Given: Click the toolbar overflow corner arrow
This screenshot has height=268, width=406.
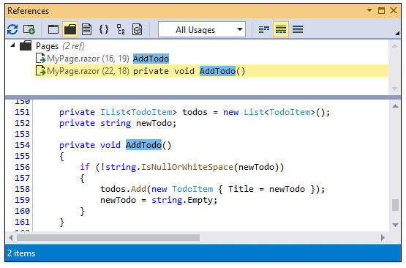Looking at the screenshot, I should (397, 33).
